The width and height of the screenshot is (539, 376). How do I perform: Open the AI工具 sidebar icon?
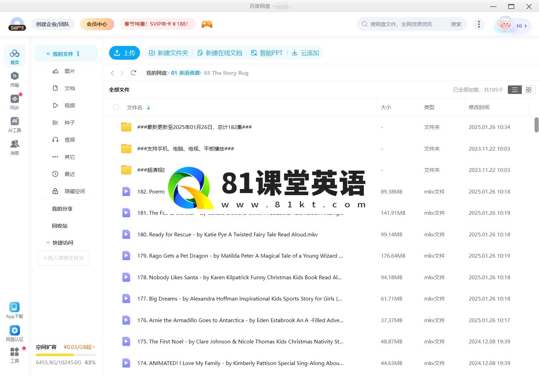[14, 125]
